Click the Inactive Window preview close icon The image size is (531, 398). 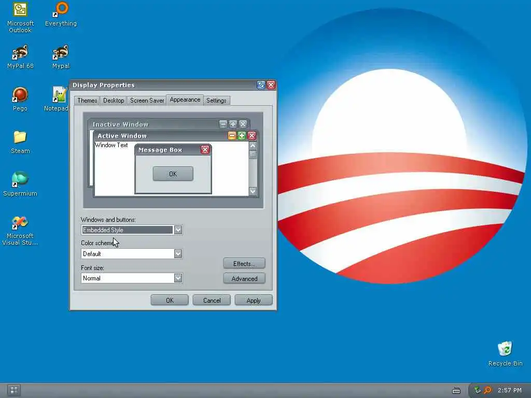tap(243, 124)
